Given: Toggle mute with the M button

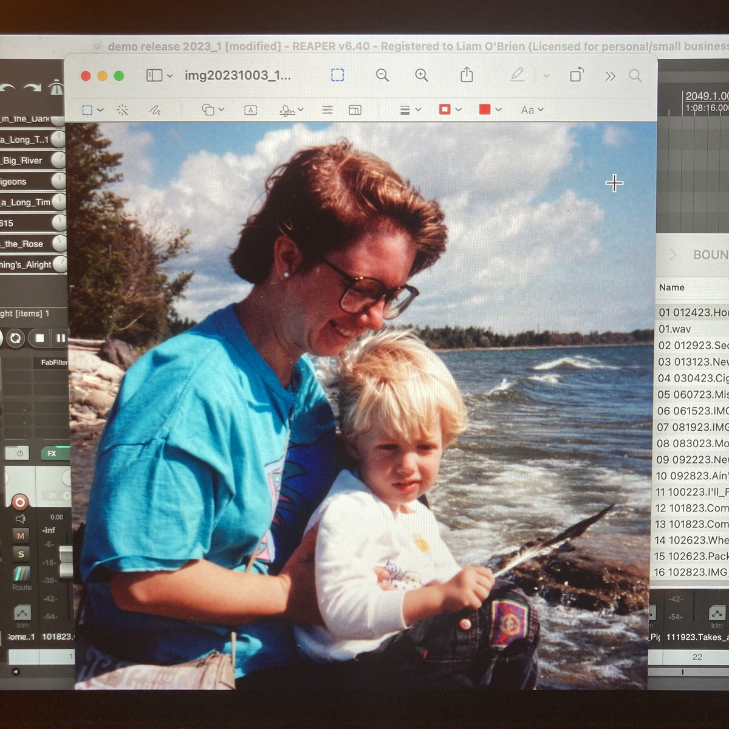Looking at the screenshot, I should coord(21,536).
